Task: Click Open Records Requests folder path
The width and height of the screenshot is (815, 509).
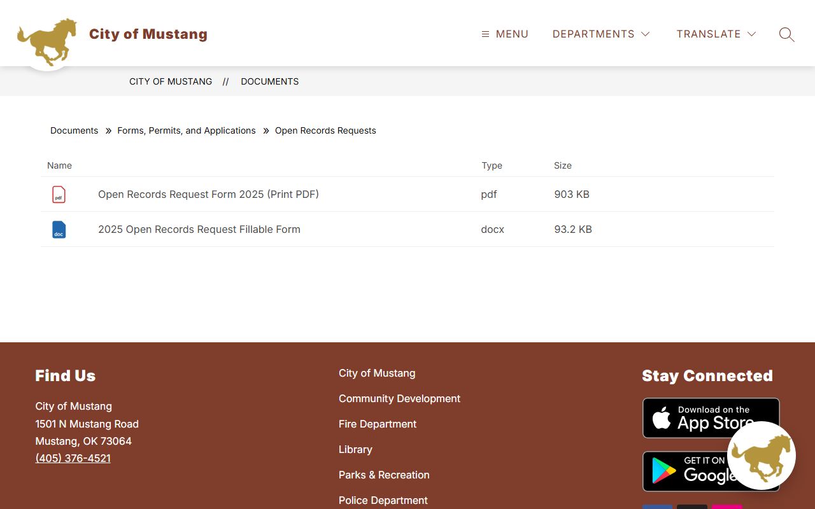Action: [325, 130]
